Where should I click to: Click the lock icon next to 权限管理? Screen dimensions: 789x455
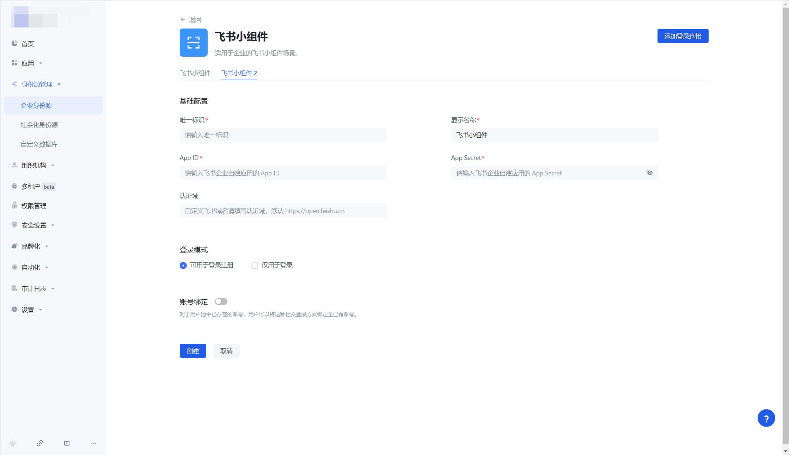pos(14,205)
